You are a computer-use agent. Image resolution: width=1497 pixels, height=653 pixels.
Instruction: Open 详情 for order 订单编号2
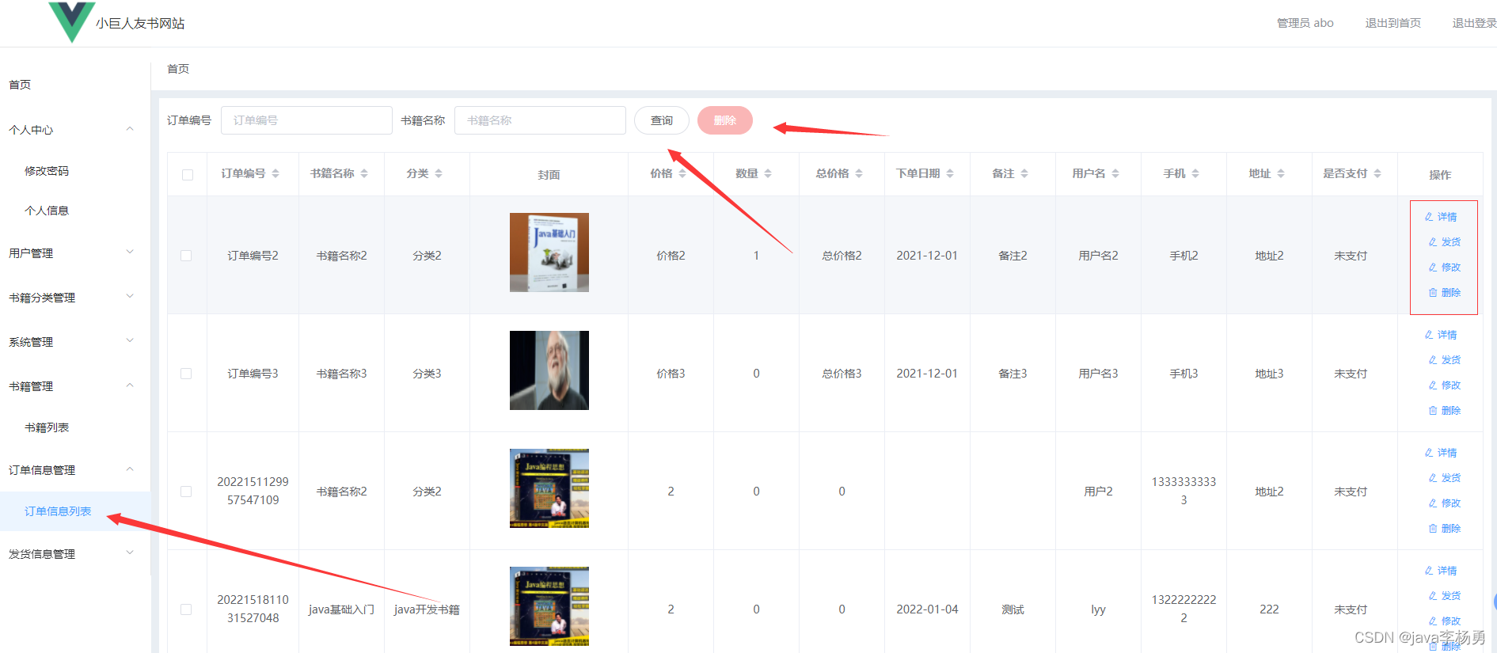tap(1442, 217)
